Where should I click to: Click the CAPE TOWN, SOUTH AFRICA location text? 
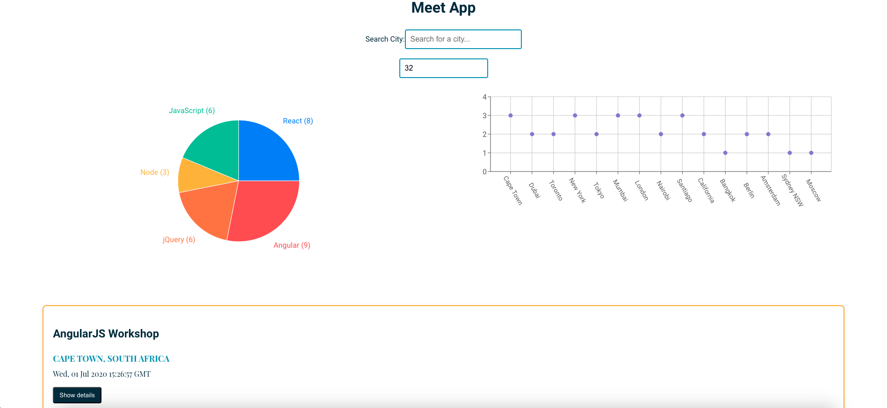[x=111, y=359]
